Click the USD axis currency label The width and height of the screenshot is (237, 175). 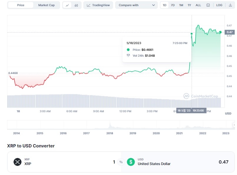click(228, 114)
